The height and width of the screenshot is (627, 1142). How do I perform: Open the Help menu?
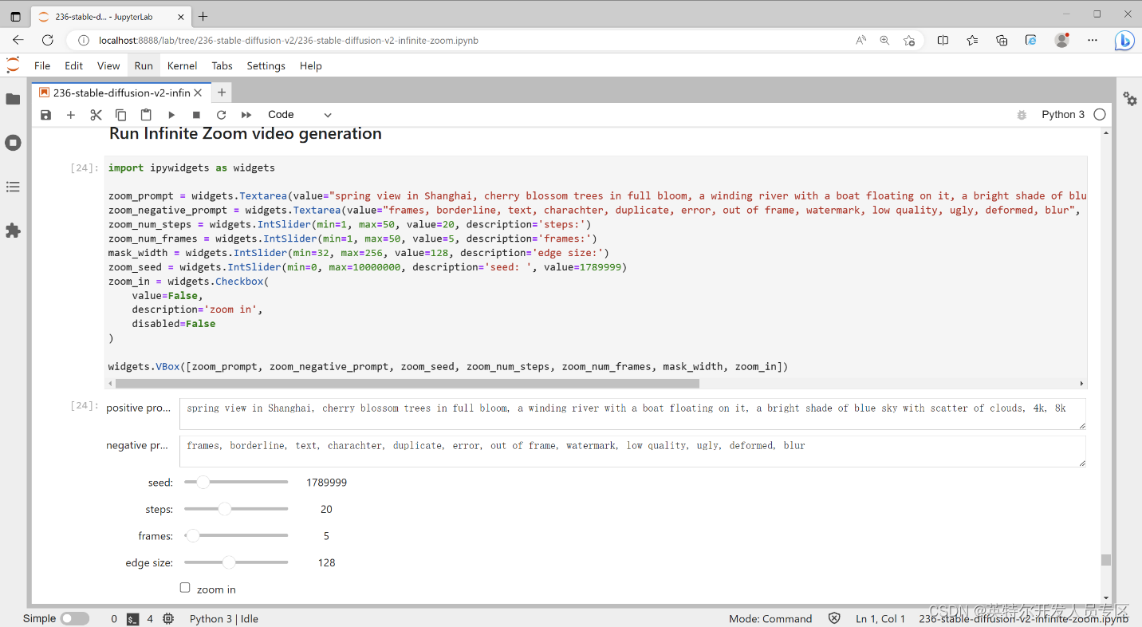click(310, 65)
